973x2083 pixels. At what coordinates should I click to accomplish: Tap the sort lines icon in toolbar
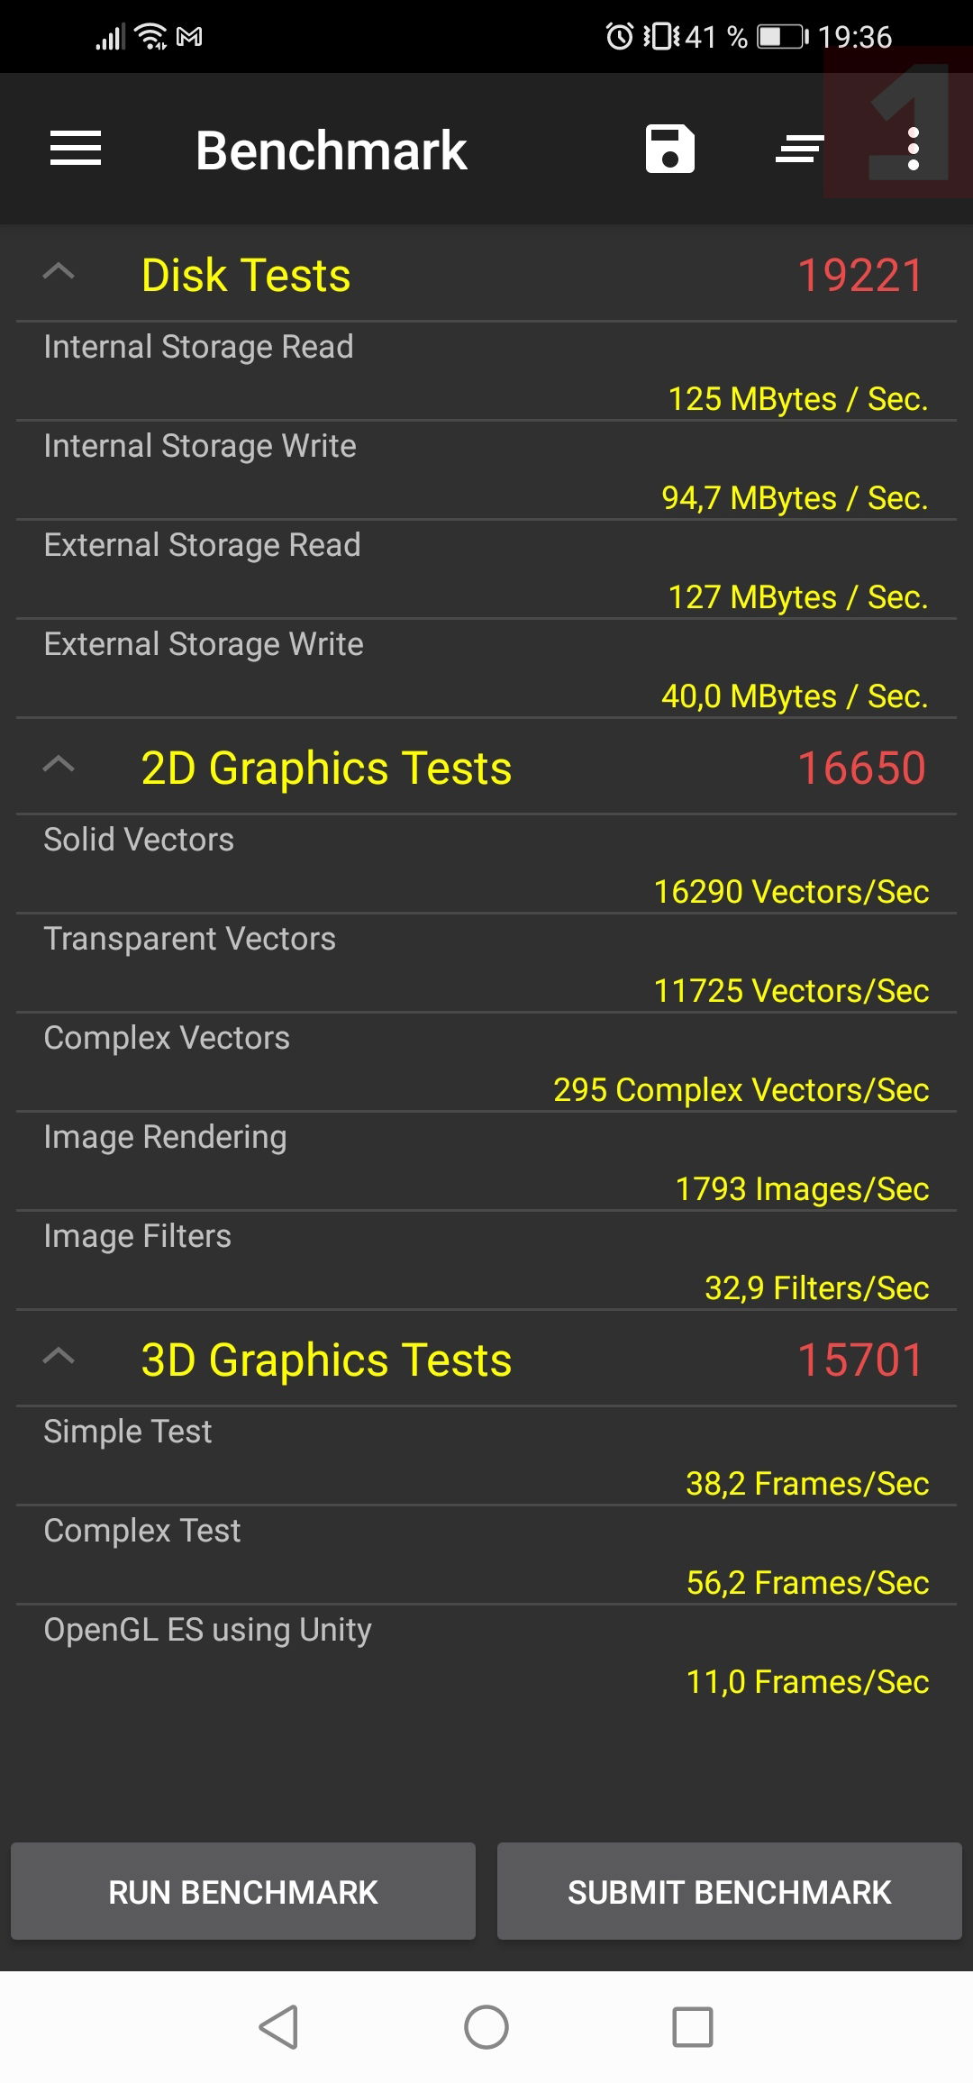[x=799, y=149]
